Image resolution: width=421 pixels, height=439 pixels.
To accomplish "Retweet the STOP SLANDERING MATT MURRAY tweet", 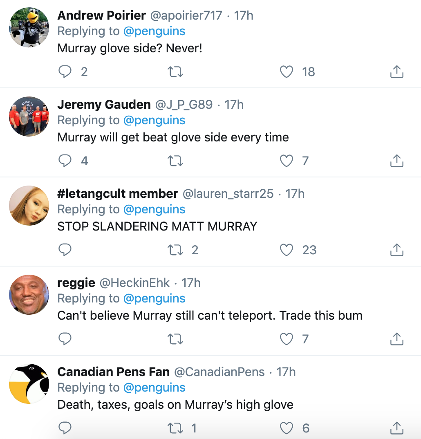I will (175, 250).
